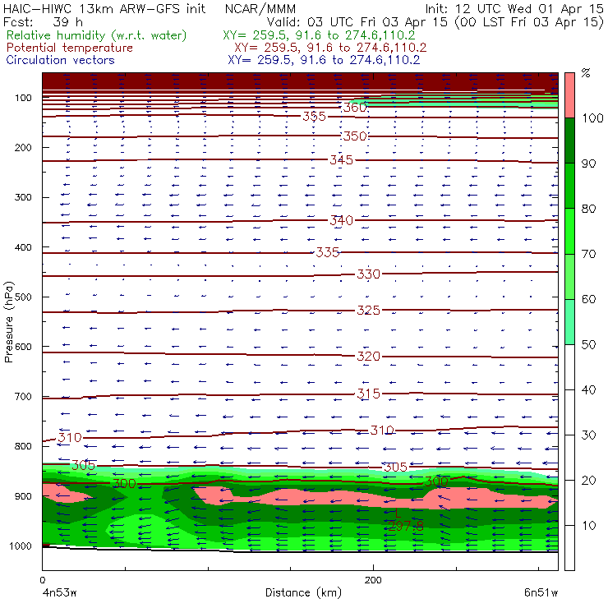This screenshot has width=608, height=608.
Task: Click the '100' colorbar scale label
Action: 593,117
